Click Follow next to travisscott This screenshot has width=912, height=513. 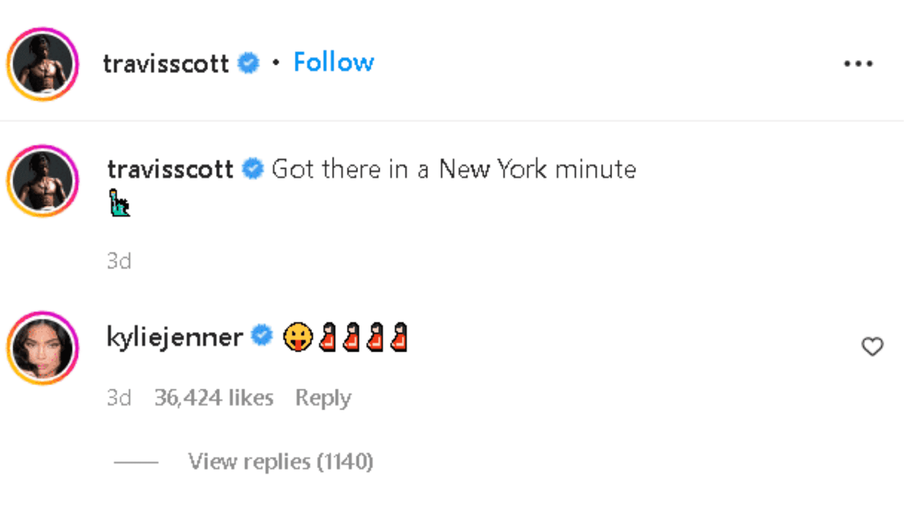click(333, 62)
